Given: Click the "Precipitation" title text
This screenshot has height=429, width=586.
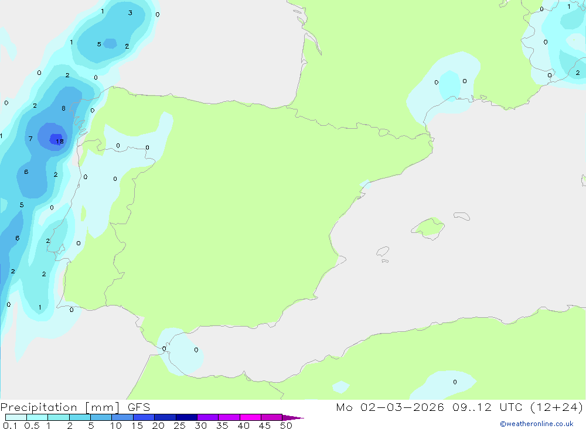Looking at the screenshot, I should pyautogui.click(x=39, y=407).
